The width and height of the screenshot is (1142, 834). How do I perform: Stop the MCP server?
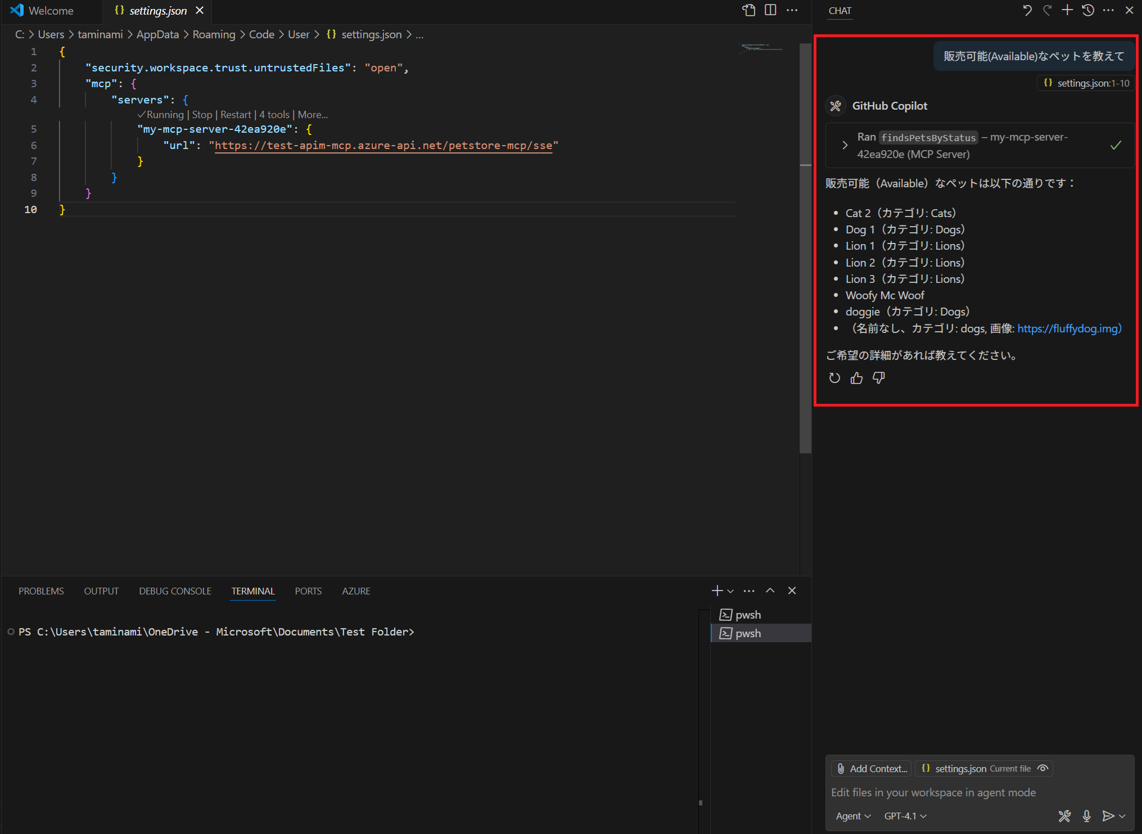[x=202, y=115]
